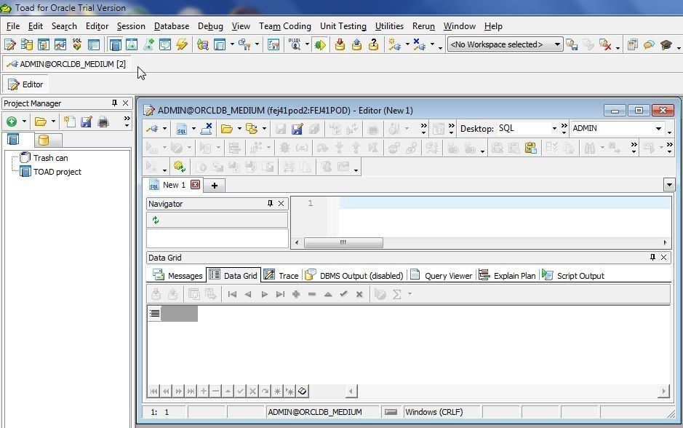This screenshot has width=683, height=428.
Task: Click the commit icon with red down arrow
Action: coord(340,44)
